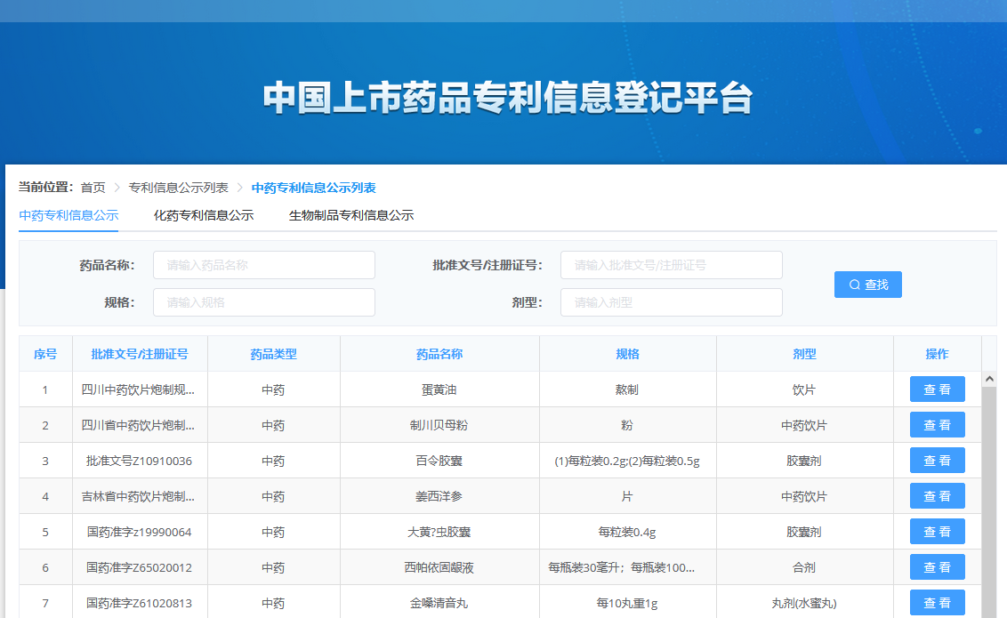The width and height of the screenshot is (1007, 618).
Task: Open details of 金嗓清音丸
Action: (x=937, y=603)
